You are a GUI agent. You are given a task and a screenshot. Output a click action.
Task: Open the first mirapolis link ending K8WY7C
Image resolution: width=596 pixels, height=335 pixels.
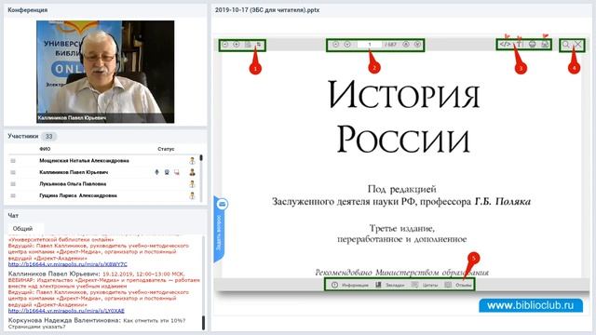[x=68, y=264]
